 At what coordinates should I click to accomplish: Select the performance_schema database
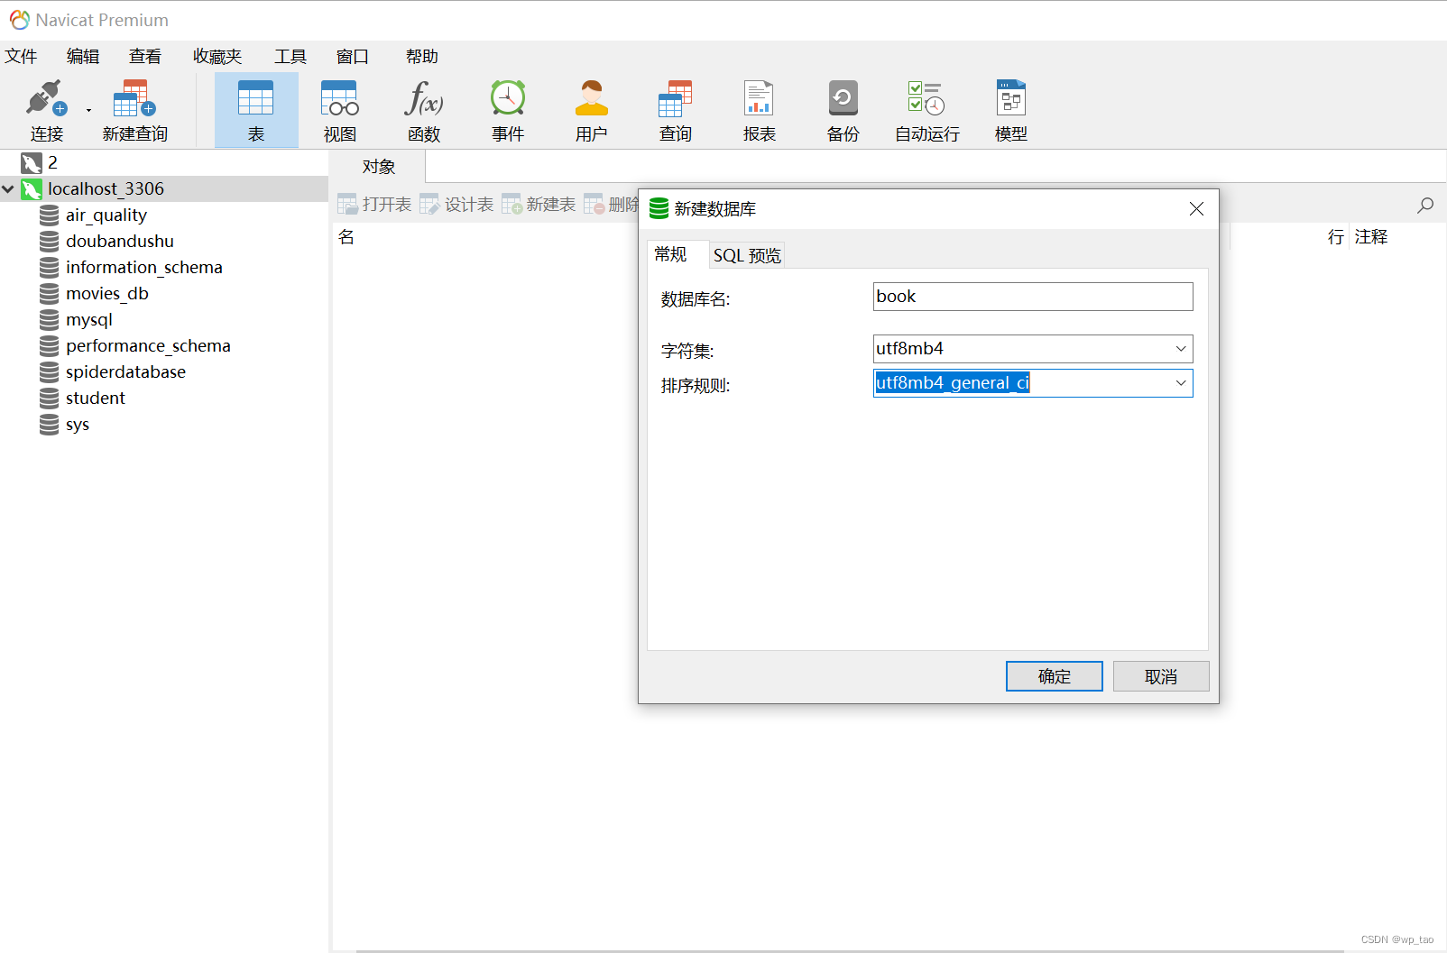click(x=148, y=345)
